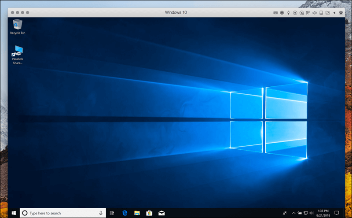Open the shared folders icon in title bar

(x=328, y=13)
